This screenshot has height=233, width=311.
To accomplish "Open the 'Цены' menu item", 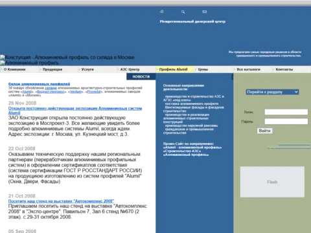I will point(203,69).
